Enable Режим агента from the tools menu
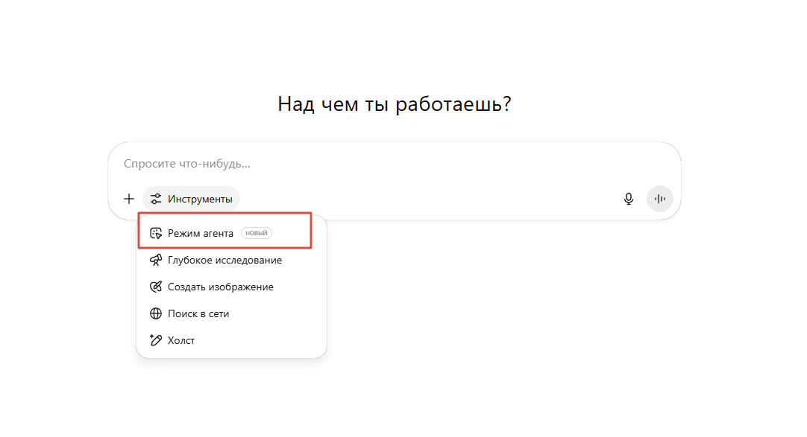 pos(201,232)
